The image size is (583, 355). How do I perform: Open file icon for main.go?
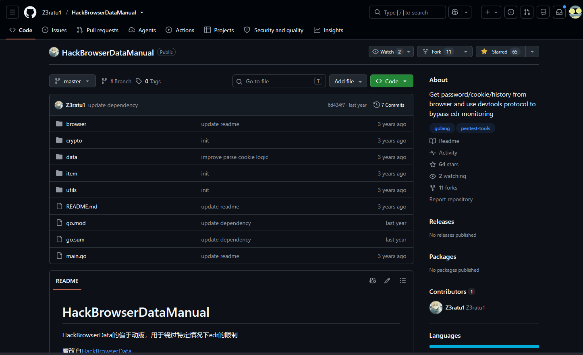[x=59, y=256]
